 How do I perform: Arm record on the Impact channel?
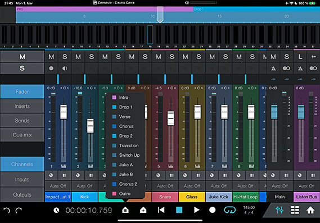(51, 69)
